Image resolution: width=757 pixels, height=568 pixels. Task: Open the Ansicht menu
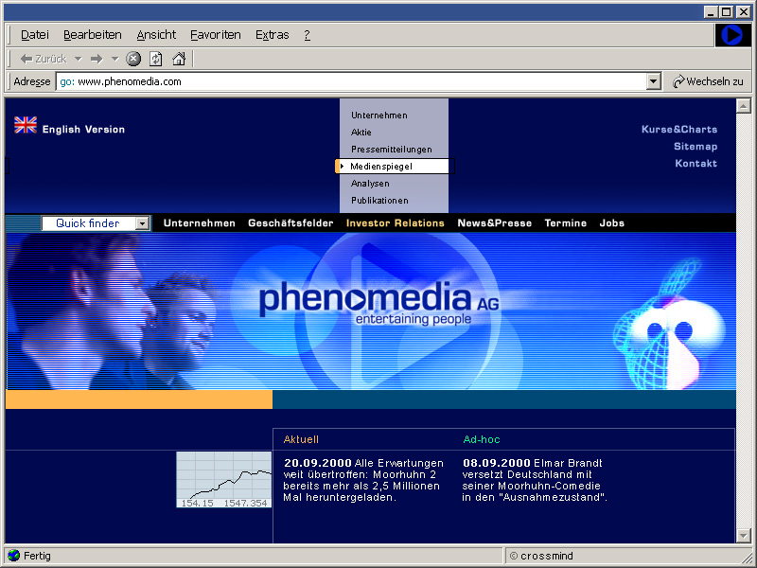point(156,35)
